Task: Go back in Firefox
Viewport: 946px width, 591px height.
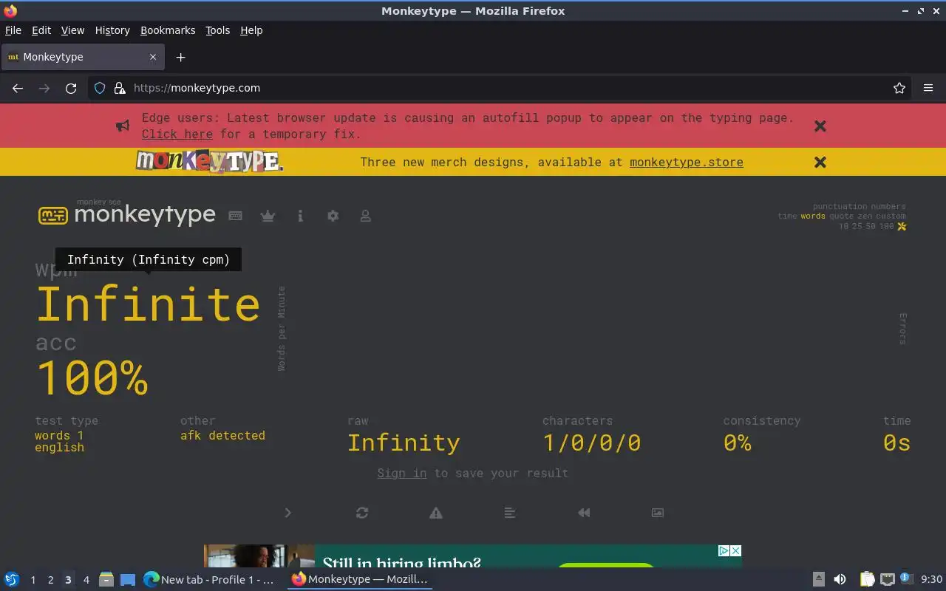Action: [18, 88]
